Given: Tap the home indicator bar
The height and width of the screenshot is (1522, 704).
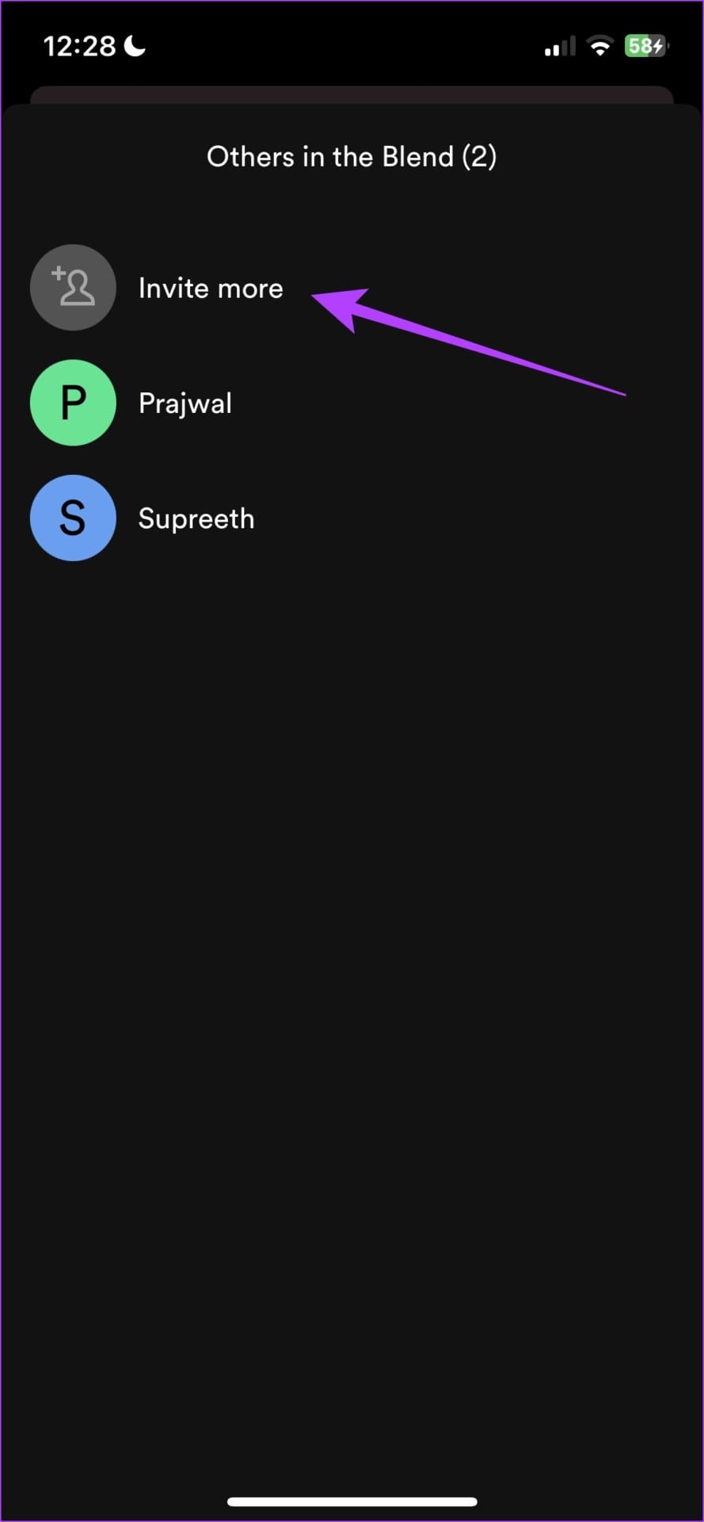Looking at the screenshot, I should click(352, 1501).
